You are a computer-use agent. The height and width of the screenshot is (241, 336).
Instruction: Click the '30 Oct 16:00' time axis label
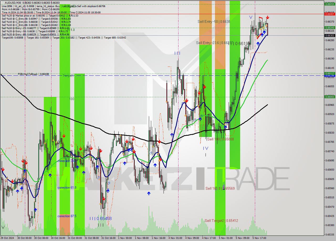pyautogui.click(x=58, y=238)
